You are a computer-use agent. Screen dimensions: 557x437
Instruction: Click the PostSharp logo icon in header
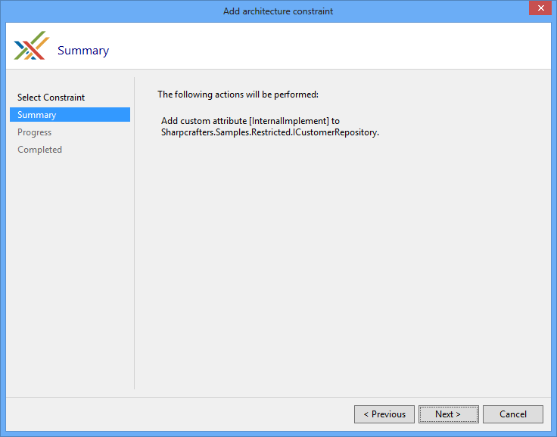tap(30, 46)
